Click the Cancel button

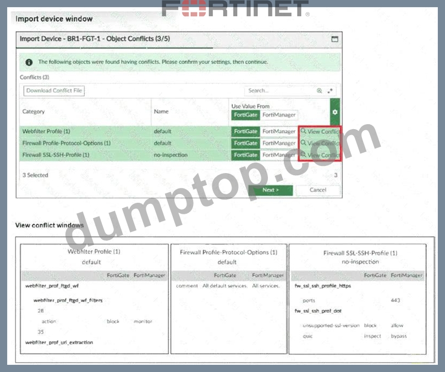(318, 190)
